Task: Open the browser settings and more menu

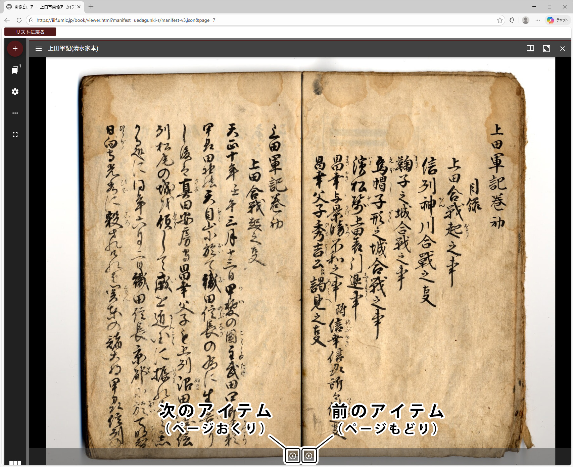Action: tap(538, 20)
